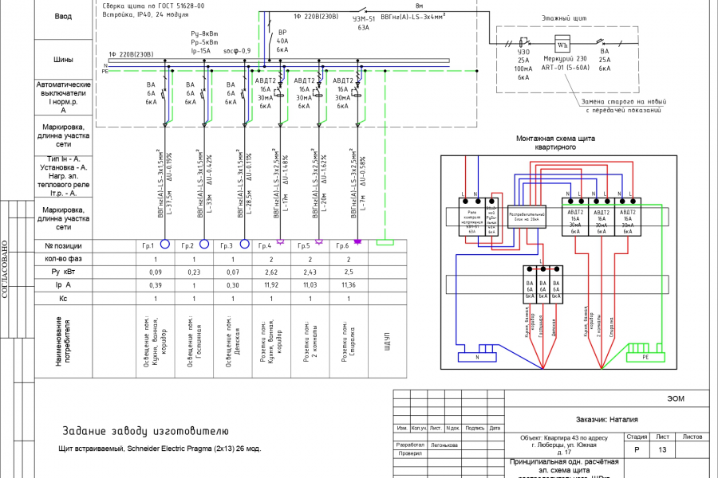The image size is (718, 478).
Task: Click the 'Кс' row label
Action: 63,298
